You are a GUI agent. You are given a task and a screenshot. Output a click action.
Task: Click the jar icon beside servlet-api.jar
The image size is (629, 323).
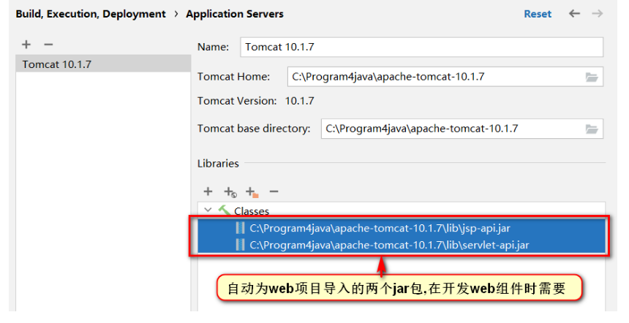click(240, 245)
